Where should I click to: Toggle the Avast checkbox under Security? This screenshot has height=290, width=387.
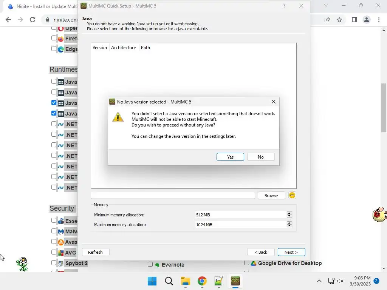[x=54, y=242]
